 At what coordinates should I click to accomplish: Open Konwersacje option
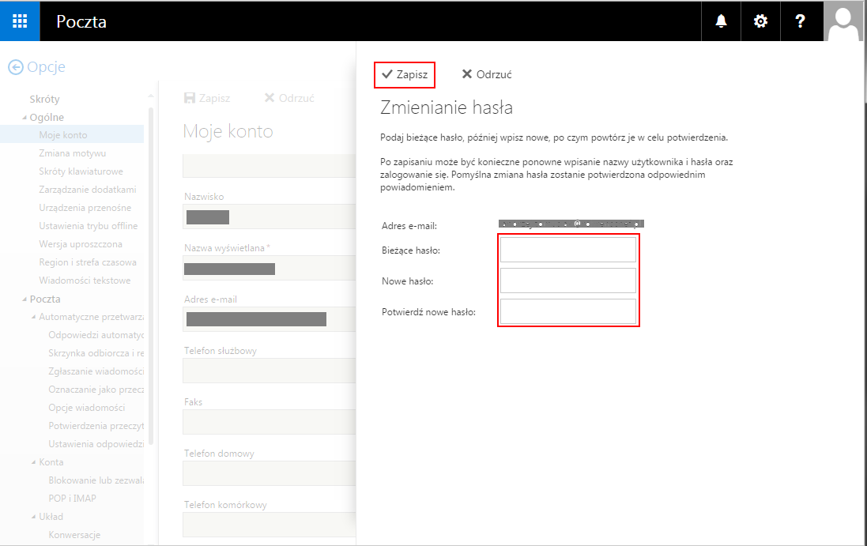[74, 535]
